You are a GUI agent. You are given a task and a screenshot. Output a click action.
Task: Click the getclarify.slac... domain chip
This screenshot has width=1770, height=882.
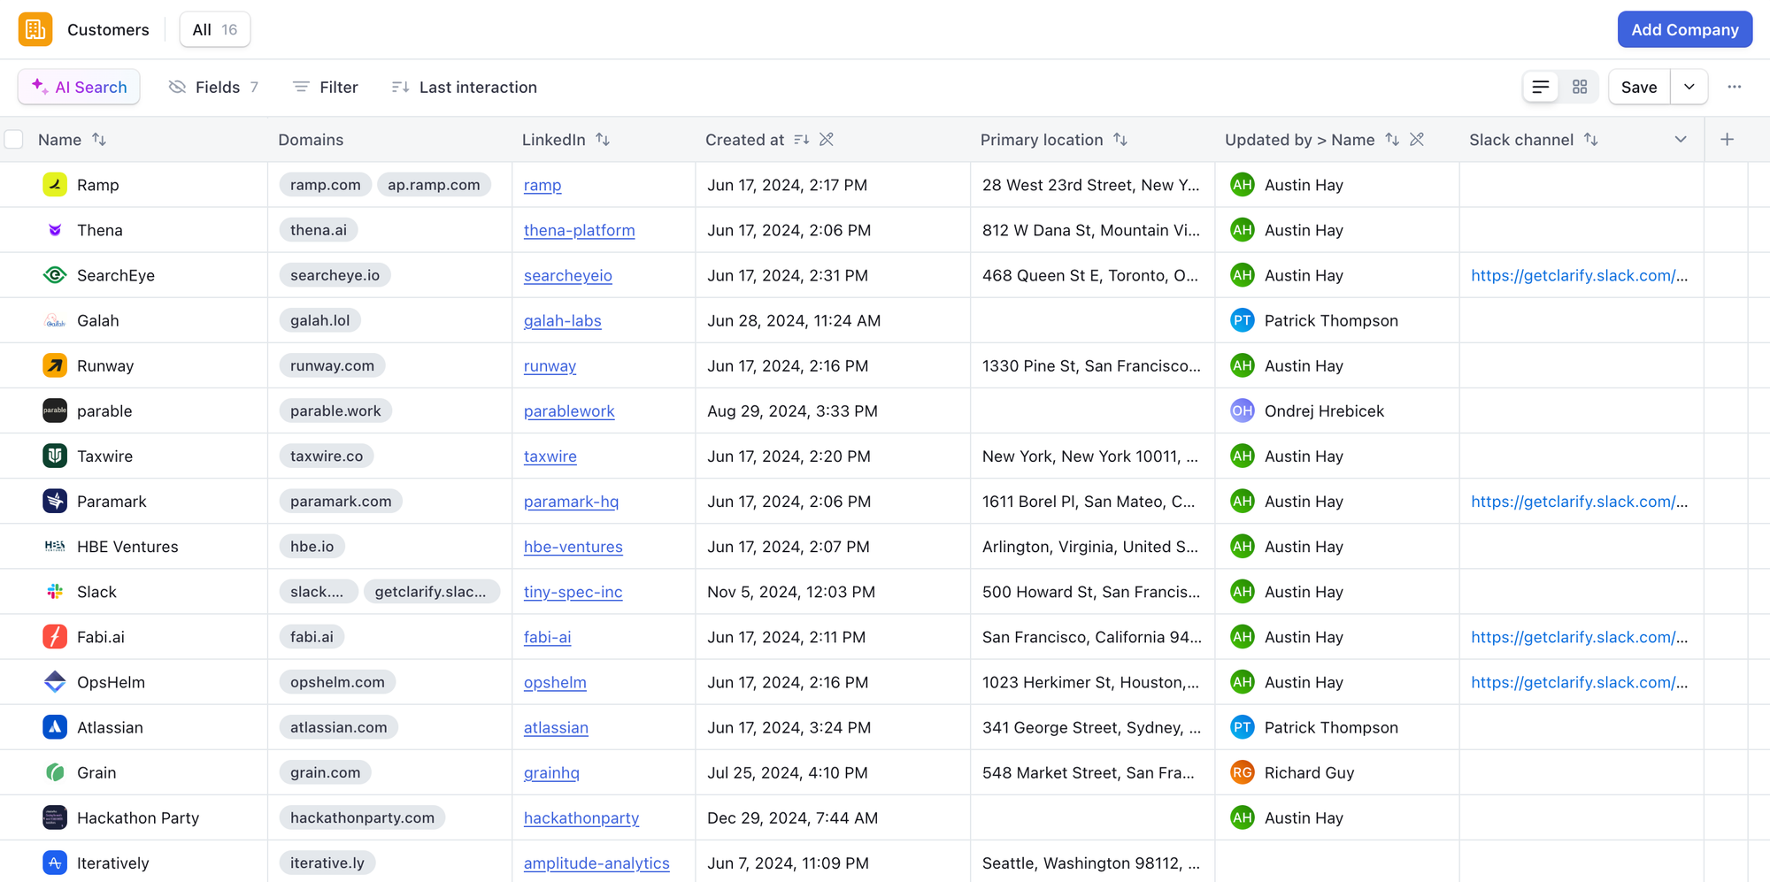click(x=431, y=592)
